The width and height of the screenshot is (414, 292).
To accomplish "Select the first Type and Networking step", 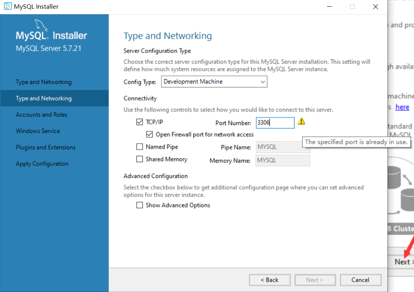I will tap(43, 82).
